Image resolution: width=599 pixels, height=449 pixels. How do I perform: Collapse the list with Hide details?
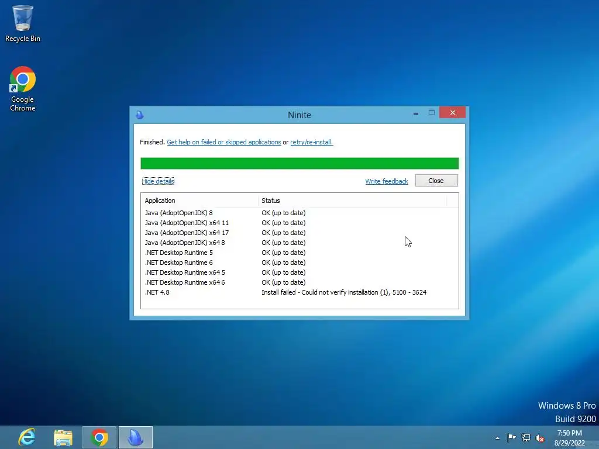click(x=158, y=181)
